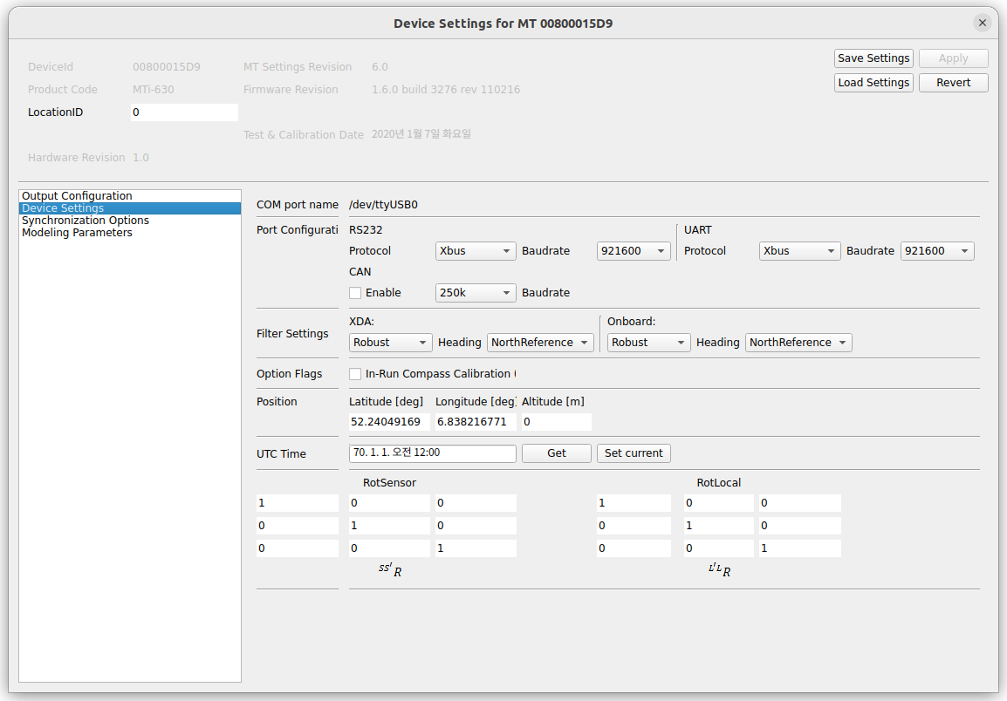Click Get UTC time button
This screenshot has height=701, width=1007.
557,453
